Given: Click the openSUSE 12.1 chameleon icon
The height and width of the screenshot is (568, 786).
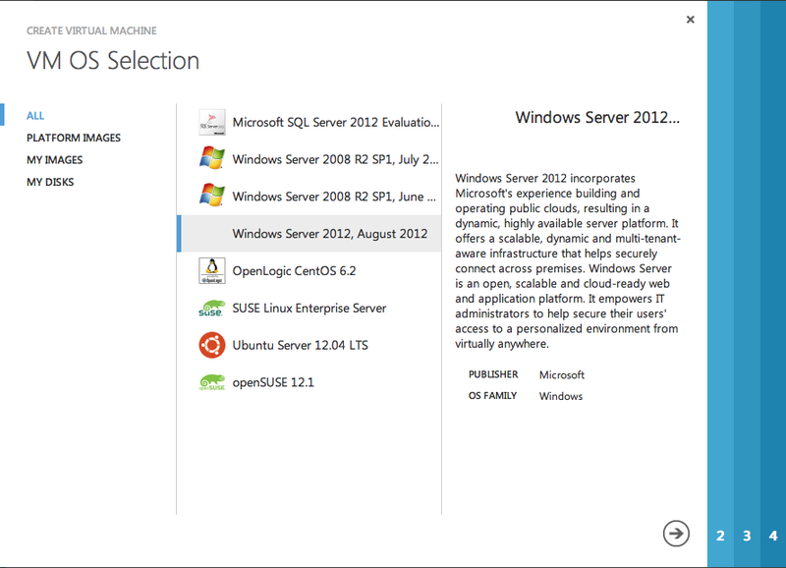Looking at the screenshot, I should point(211,381).
